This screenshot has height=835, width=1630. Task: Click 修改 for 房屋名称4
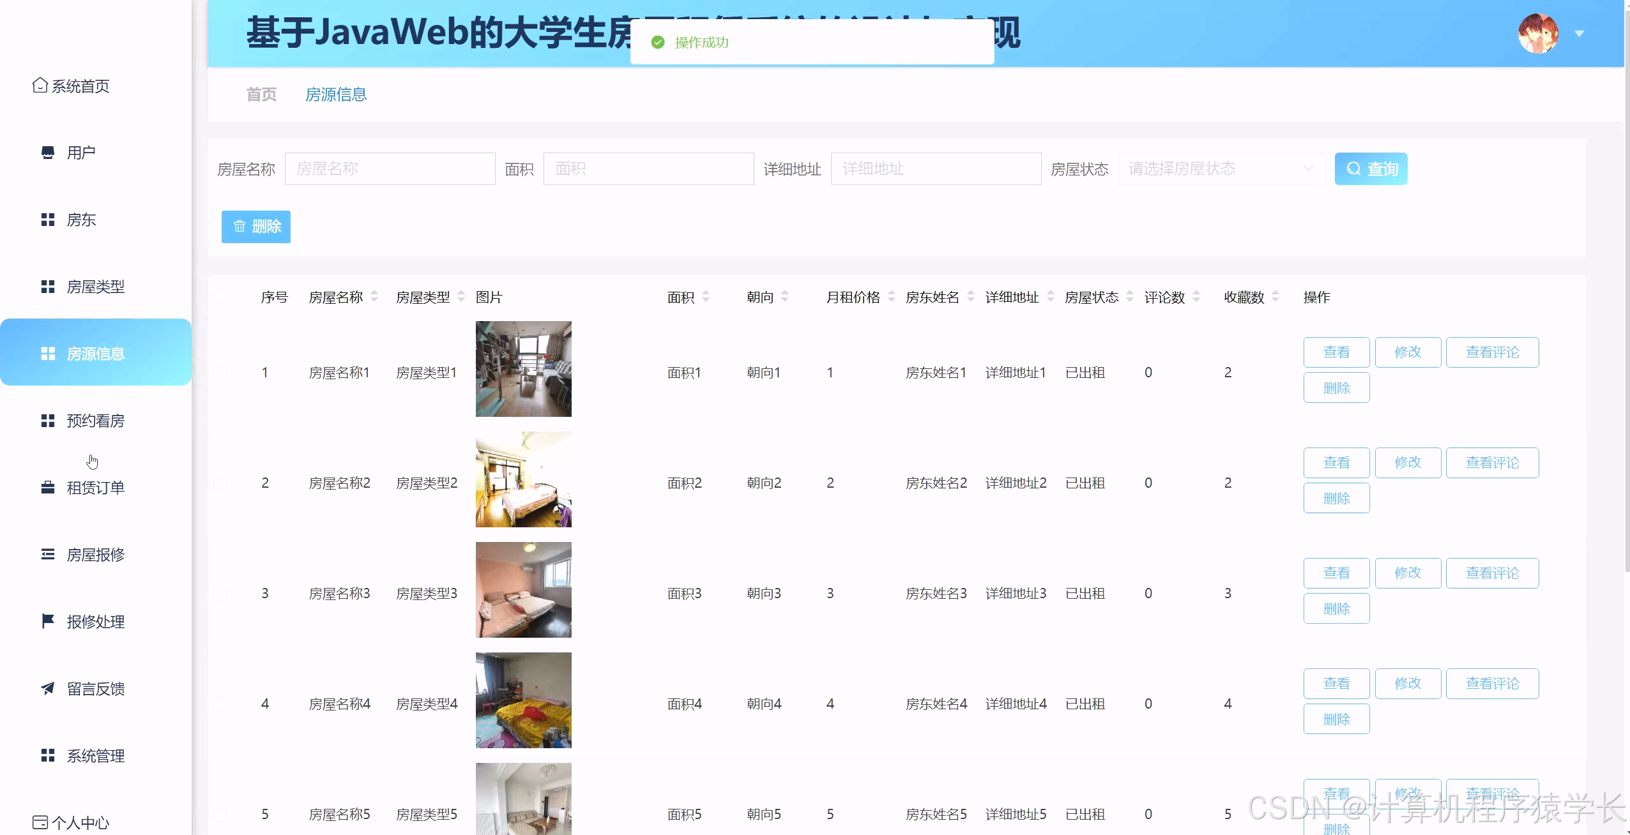click(1408, 684)
